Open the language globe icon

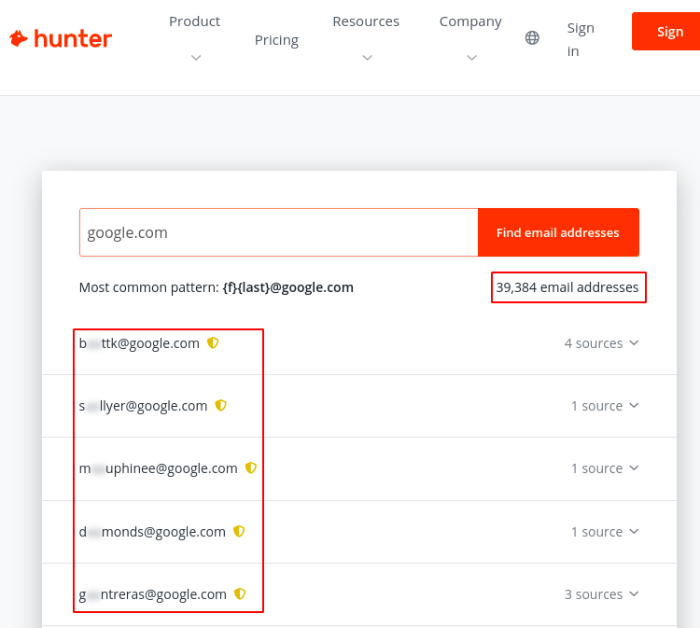(x=532, y=38)
